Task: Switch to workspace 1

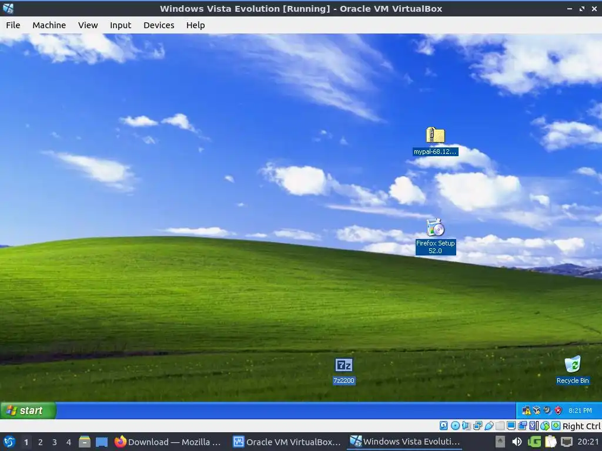Action: pyautogui.click(x=26, y=442)
